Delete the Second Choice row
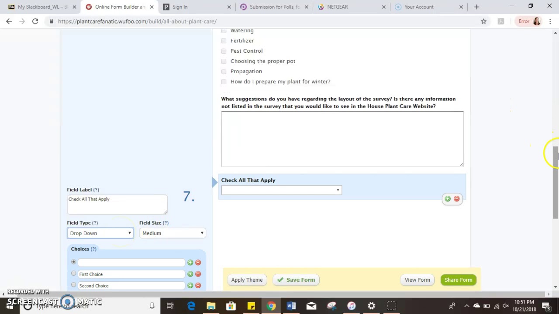Image resolution: width=559 pixels, height=314 pixels. (x=198, y=285)
